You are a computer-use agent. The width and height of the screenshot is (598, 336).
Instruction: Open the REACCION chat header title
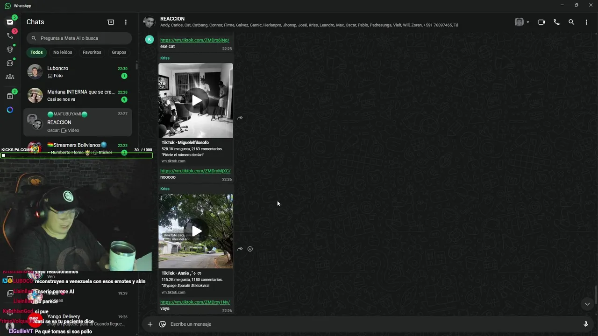[172, 19]
